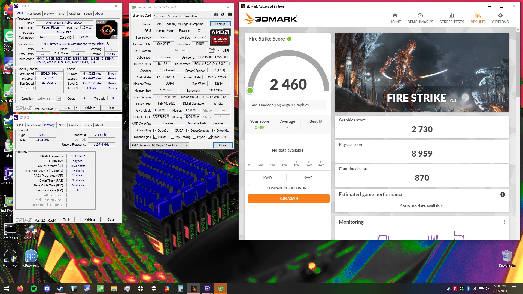
Task: Click the Estimated game performance info icon
Action: (x=503, y=194)
